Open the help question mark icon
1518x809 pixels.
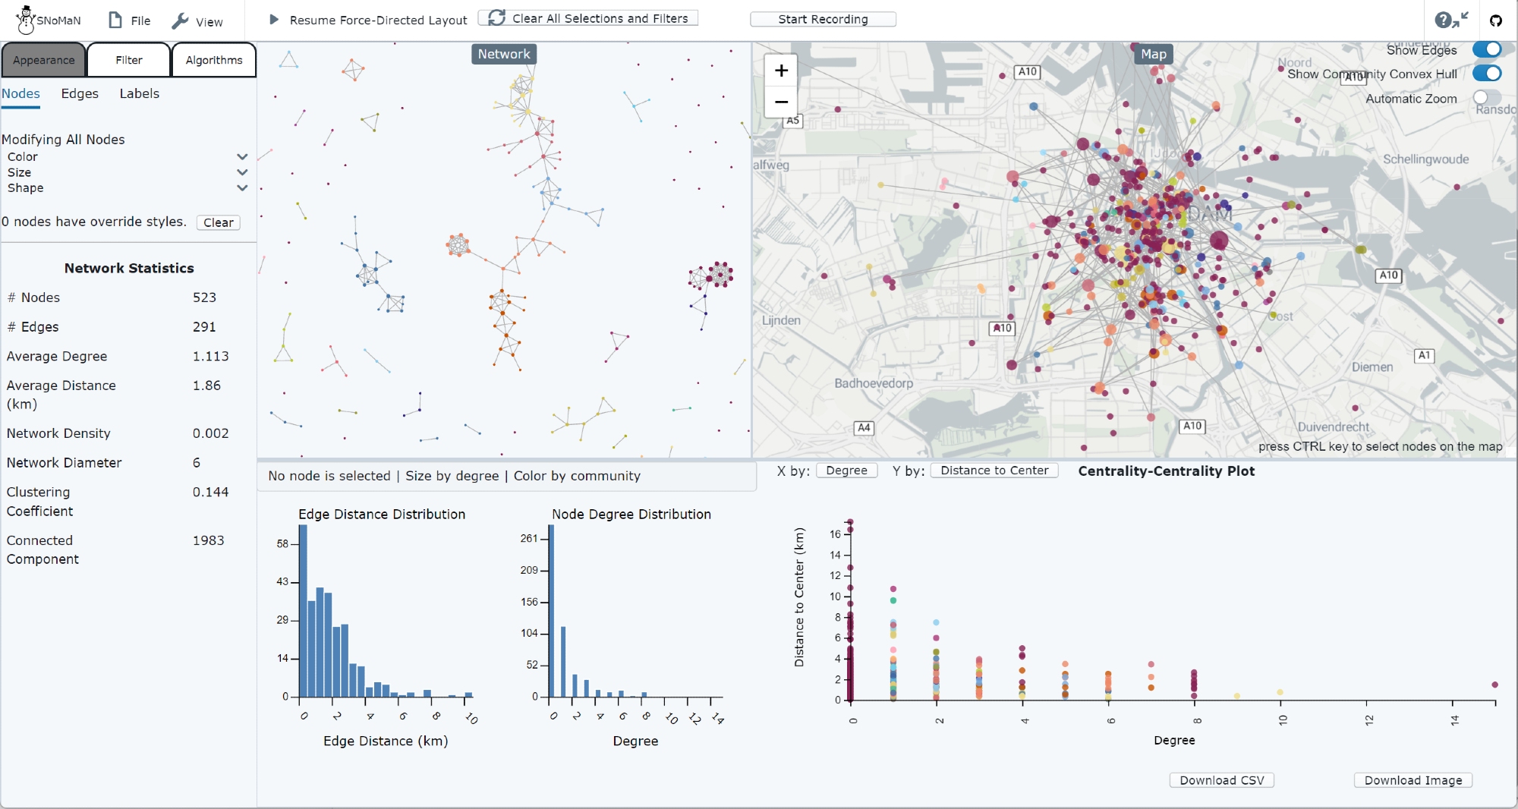(1443, 20)
